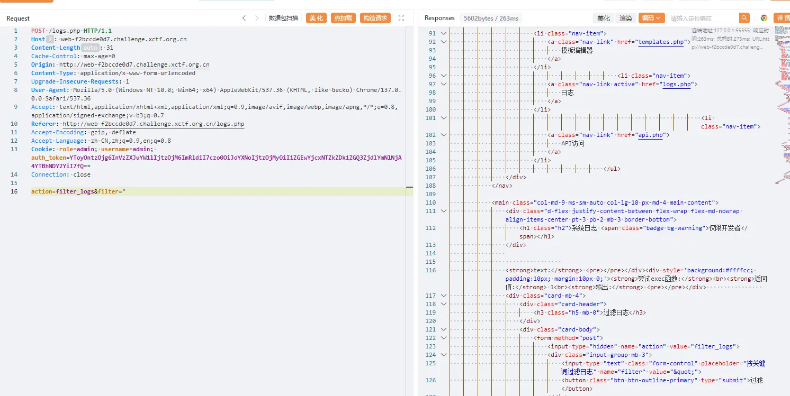Click the 5602bytes / 263ms response stats tag
Image resolution: width=790 pixels, height=396 pixels.
[491, 18]
